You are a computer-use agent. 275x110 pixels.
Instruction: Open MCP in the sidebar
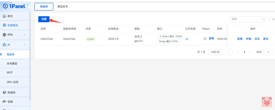pos(15,72)
